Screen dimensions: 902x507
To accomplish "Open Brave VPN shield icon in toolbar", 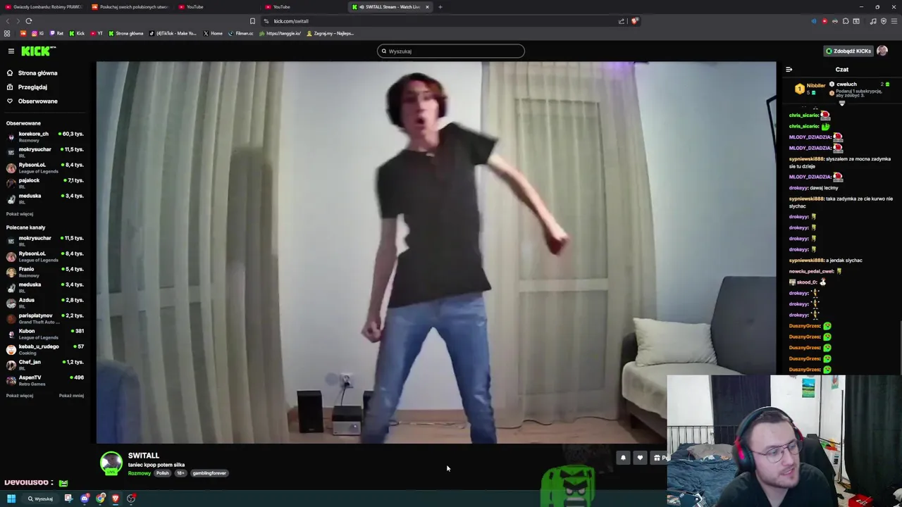I will pos(884,21).
